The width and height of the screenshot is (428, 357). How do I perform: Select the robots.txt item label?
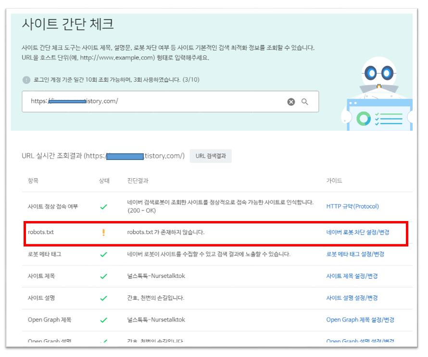41,232
